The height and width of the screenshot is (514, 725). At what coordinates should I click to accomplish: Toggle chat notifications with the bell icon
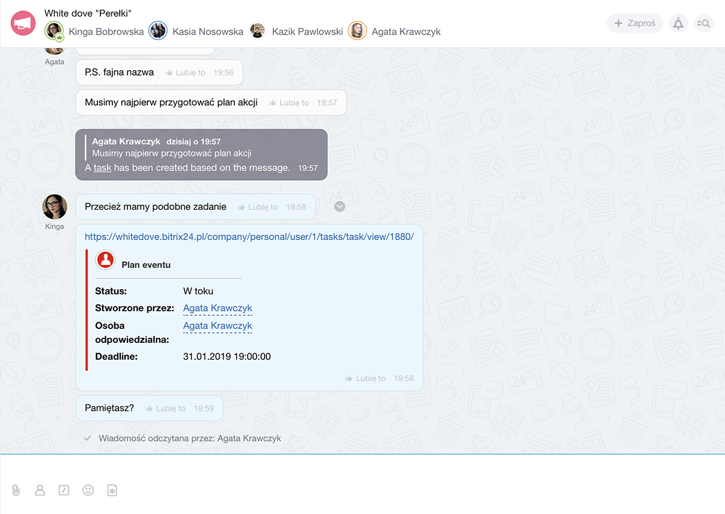click(x=678, y=24)
